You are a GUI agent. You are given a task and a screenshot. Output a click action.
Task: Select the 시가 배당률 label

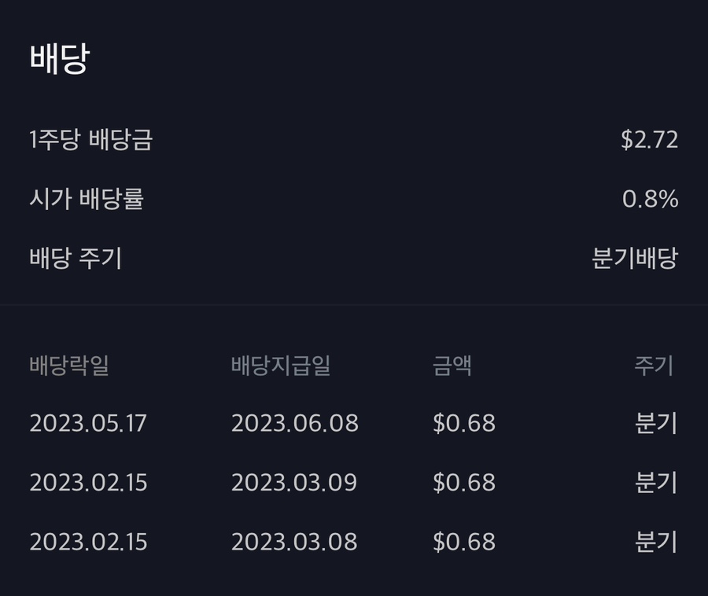87,199
